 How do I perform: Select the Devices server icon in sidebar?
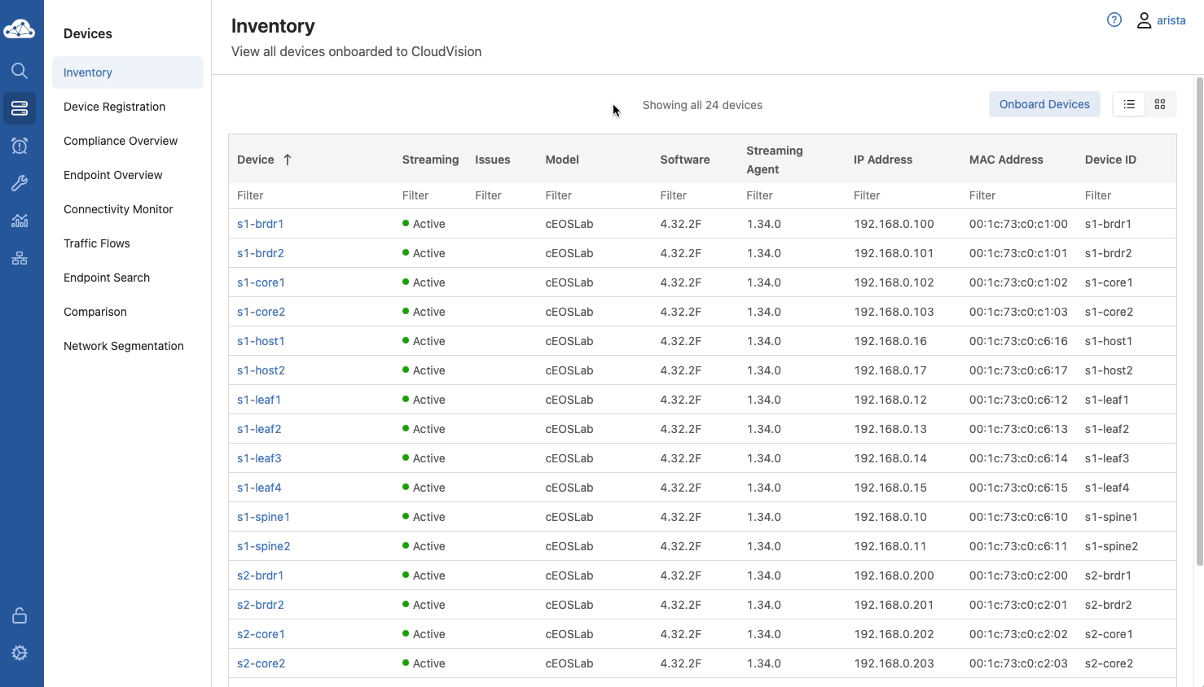20,108
